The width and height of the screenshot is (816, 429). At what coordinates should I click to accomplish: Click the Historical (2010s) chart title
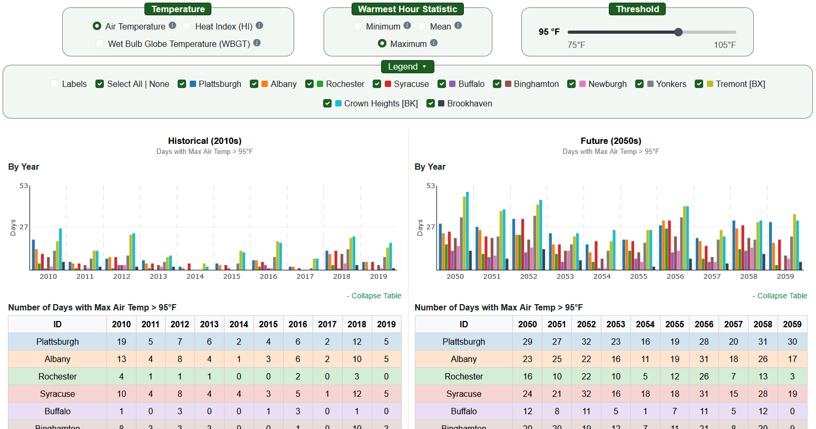(205, 141)
